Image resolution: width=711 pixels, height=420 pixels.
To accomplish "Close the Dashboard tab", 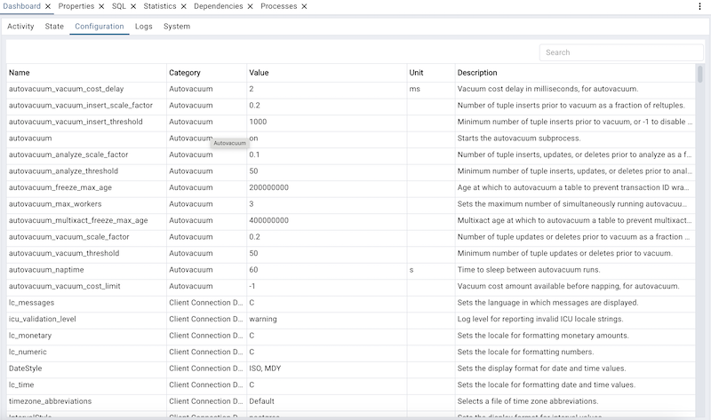I will (48, 6).
